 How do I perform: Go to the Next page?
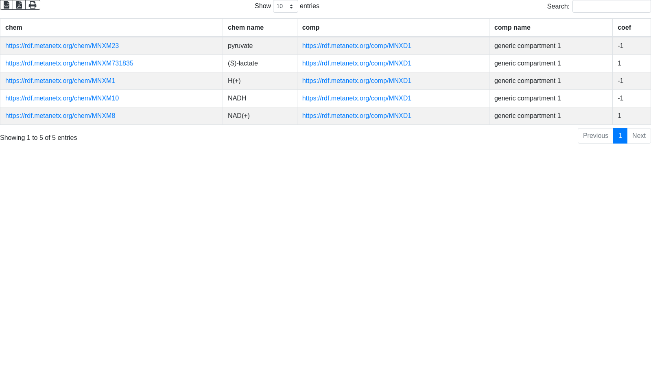coord(639,136)
